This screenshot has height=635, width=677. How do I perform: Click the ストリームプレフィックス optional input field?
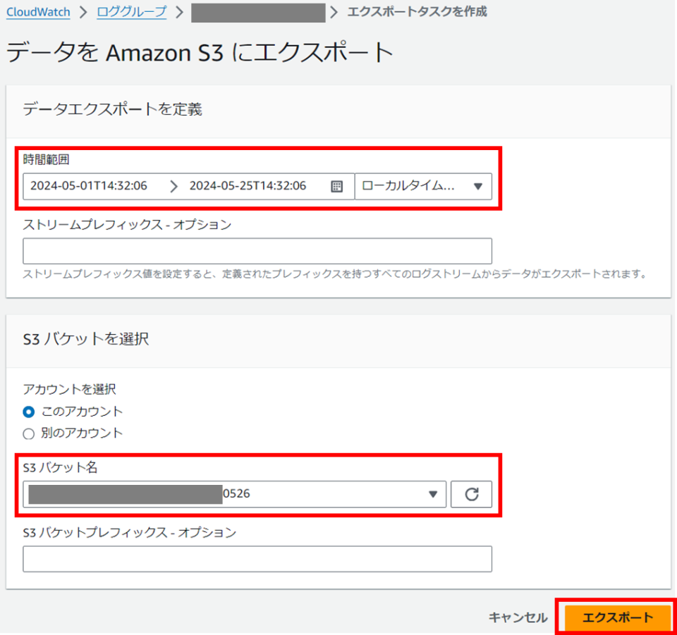[x=257, y=251]
